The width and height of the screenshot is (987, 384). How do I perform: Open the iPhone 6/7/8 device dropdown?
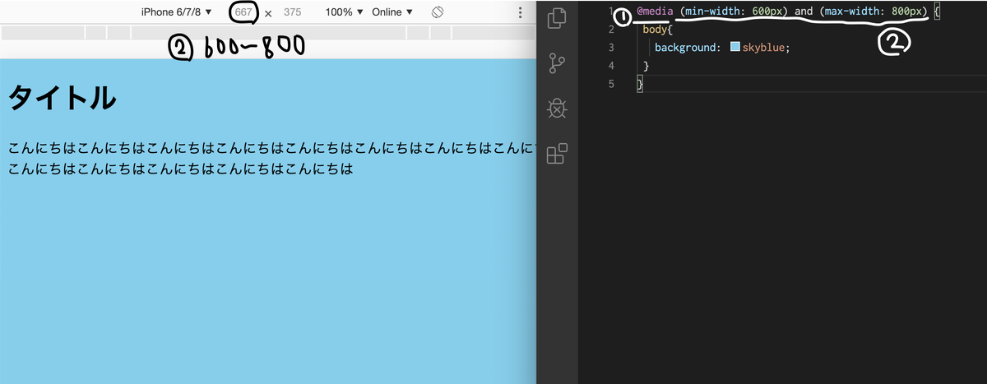point(176,12)
